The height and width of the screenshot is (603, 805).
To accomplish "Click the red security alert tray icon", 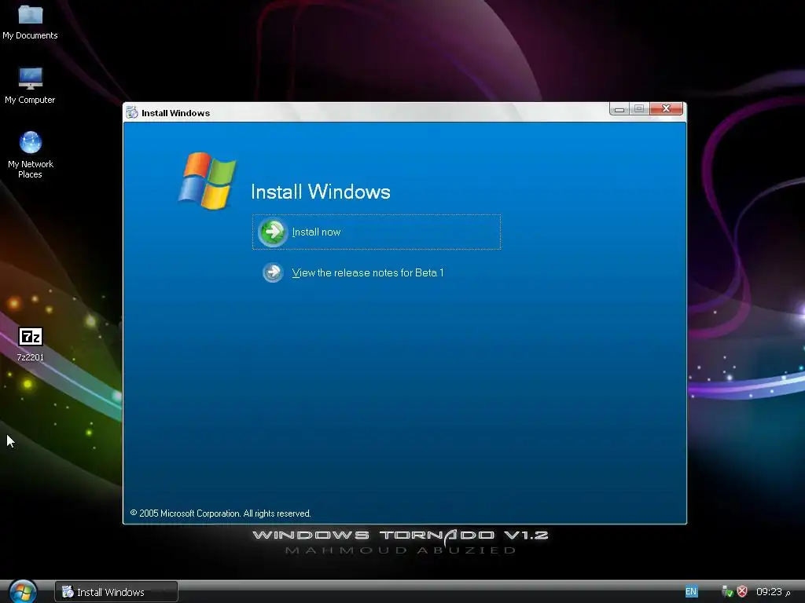I will coord(742,592).
